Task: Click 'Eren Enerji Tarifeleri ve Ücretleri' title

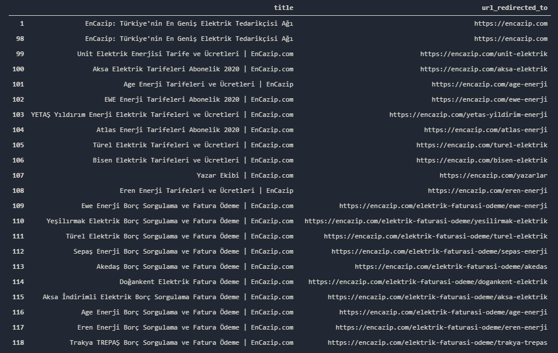Action: coord(206,191)
